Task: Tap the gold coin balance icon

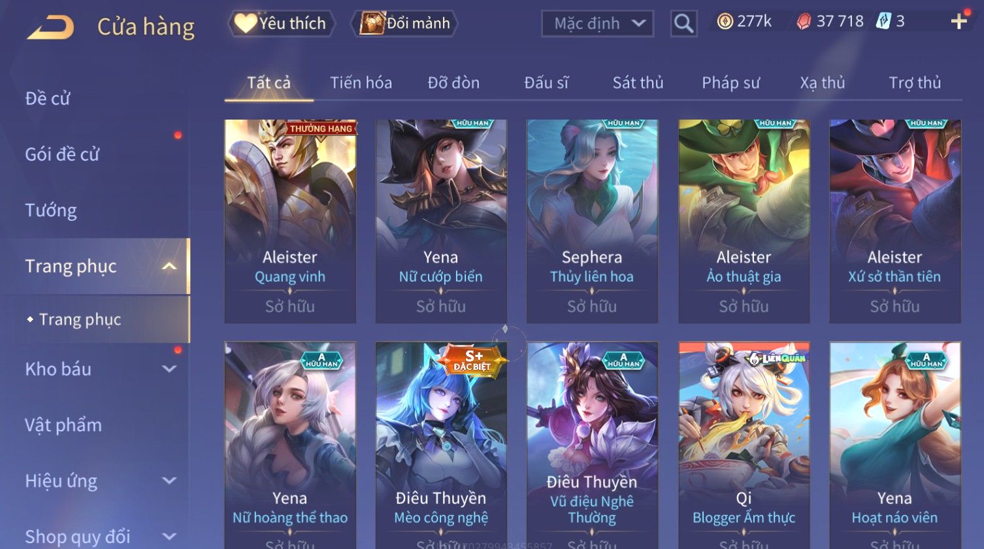Action: [725, 22]
